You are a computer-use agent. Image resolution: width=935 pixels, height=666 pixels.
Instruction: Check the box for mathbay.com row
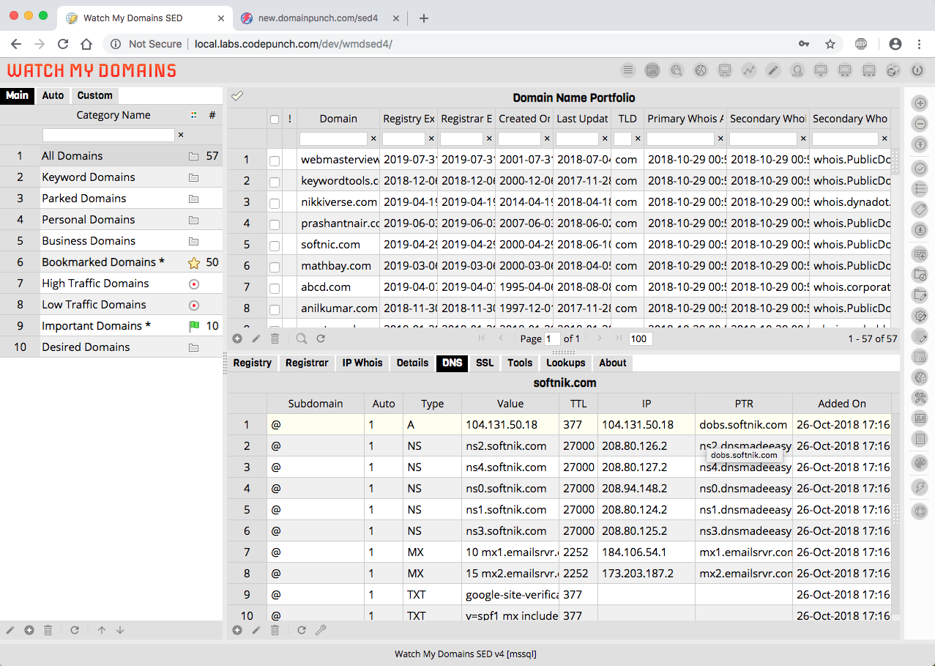click(275, 266)
